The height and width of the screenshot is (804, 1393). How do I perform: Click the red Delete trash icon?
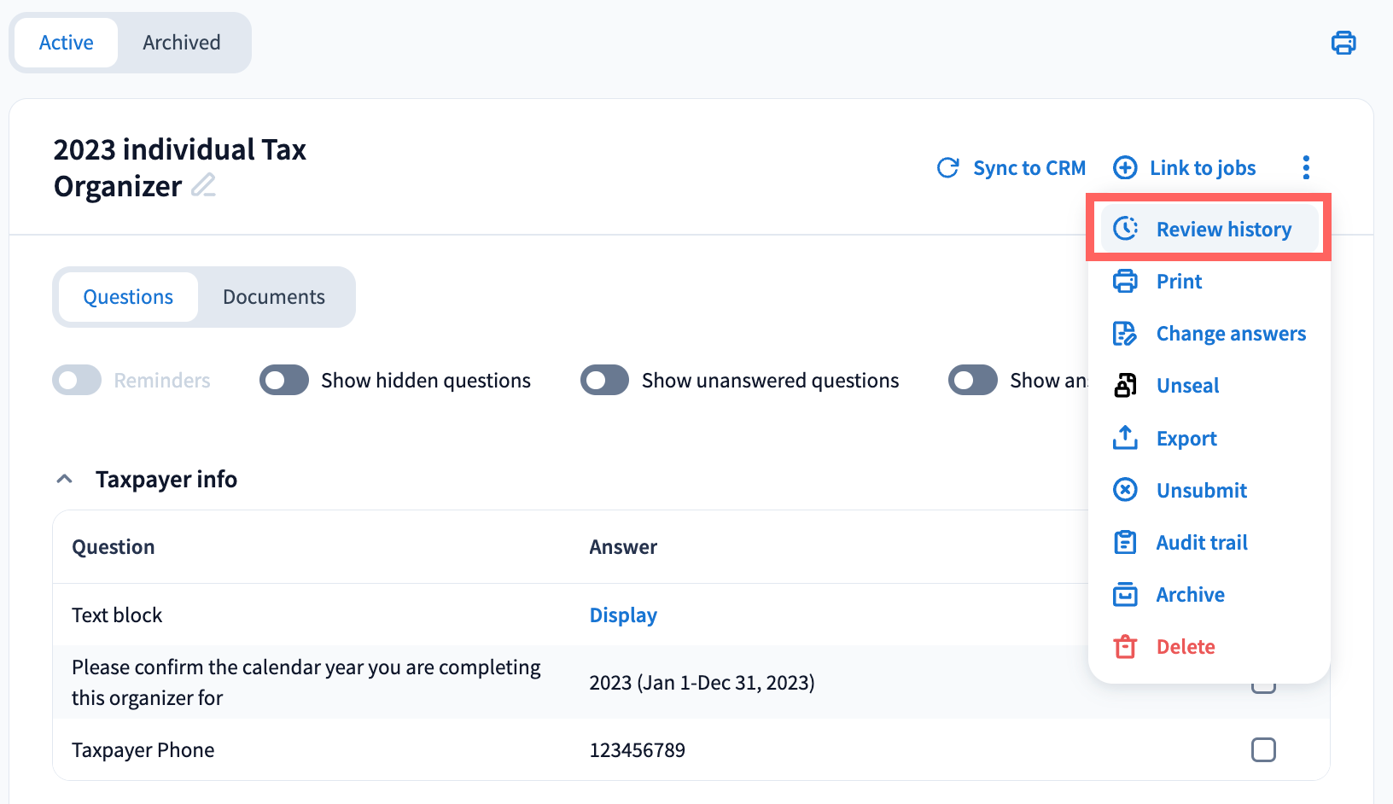pos(1125,647)
